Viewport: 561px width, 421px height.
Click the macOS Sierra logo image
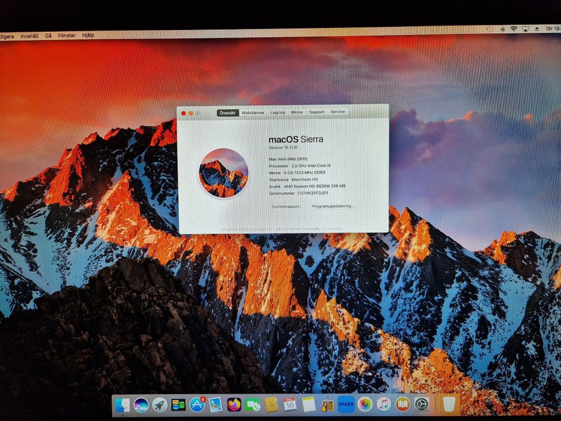[x=223, y=173]
